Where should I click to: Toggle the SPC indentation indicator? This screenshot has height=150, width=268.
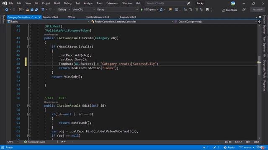pos(247,142)
